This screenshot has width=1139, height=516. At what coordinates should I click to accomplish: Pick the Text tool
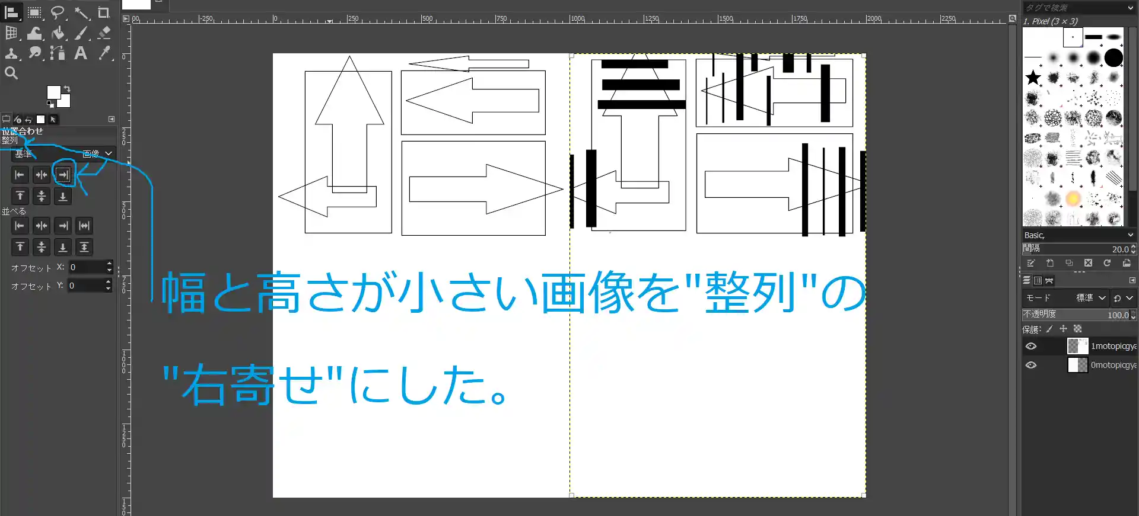tap(81, 53)
